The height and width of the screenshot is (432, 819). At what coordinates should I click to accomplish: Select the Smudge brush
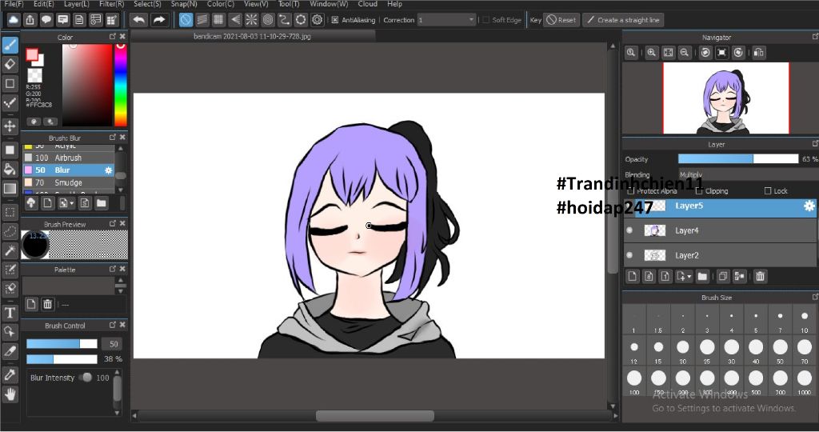tap(68, 183)
